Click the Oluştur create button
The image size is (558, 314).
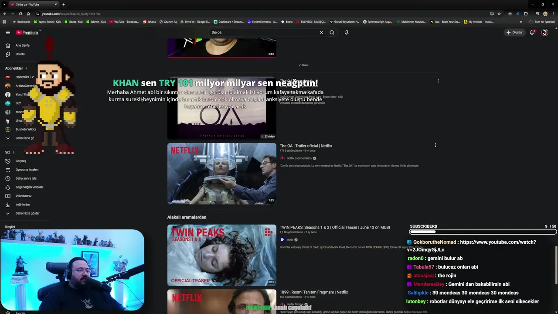point(514,32)
